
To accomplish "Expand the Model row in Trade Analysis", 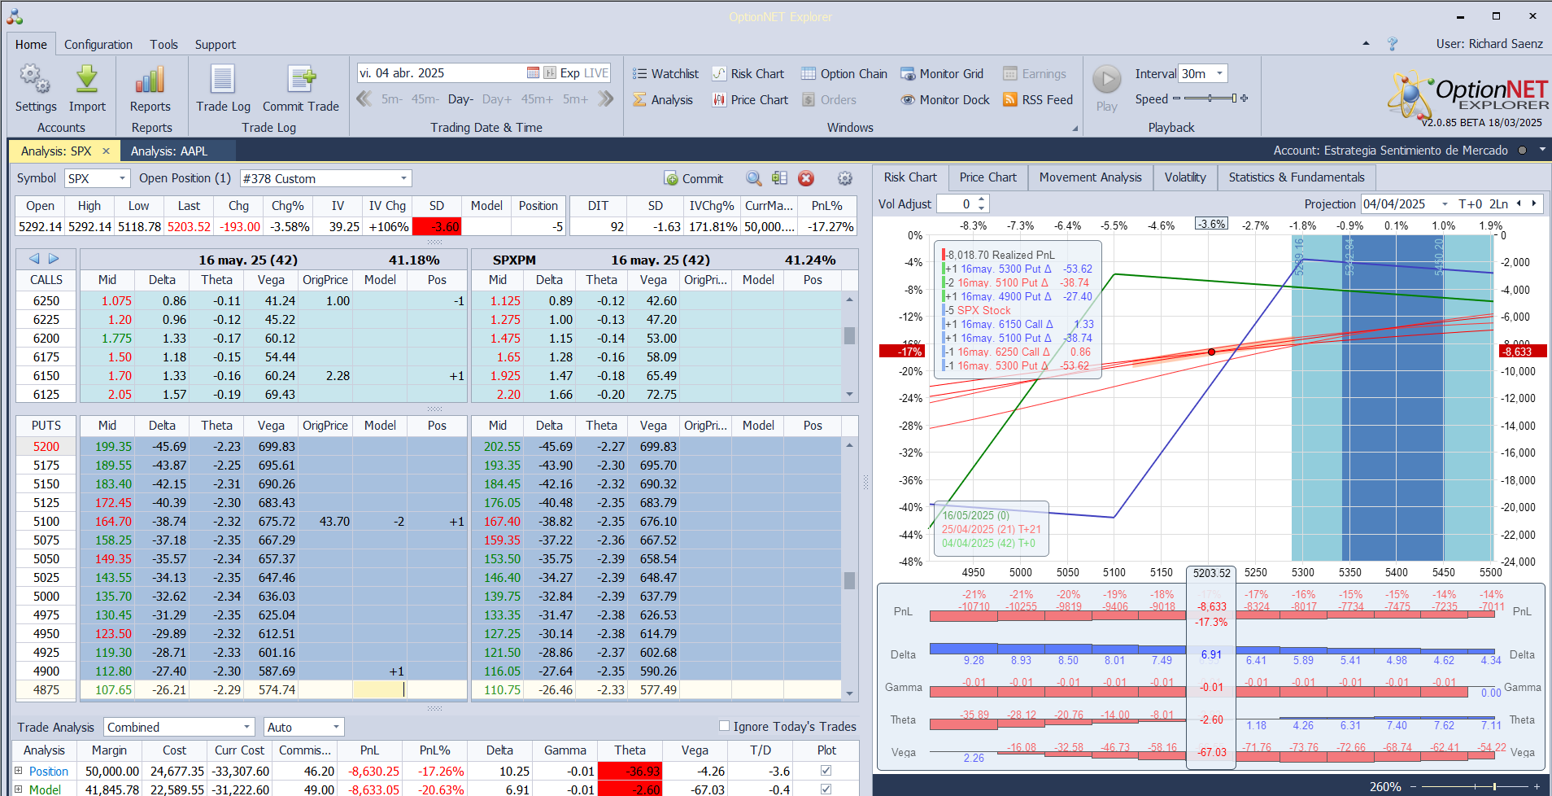I will click(19, 789).
